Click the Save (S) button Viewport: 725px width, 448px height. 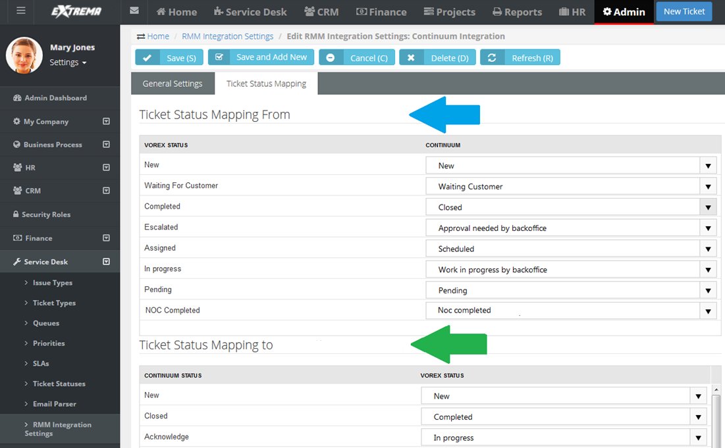pos(169,58)
